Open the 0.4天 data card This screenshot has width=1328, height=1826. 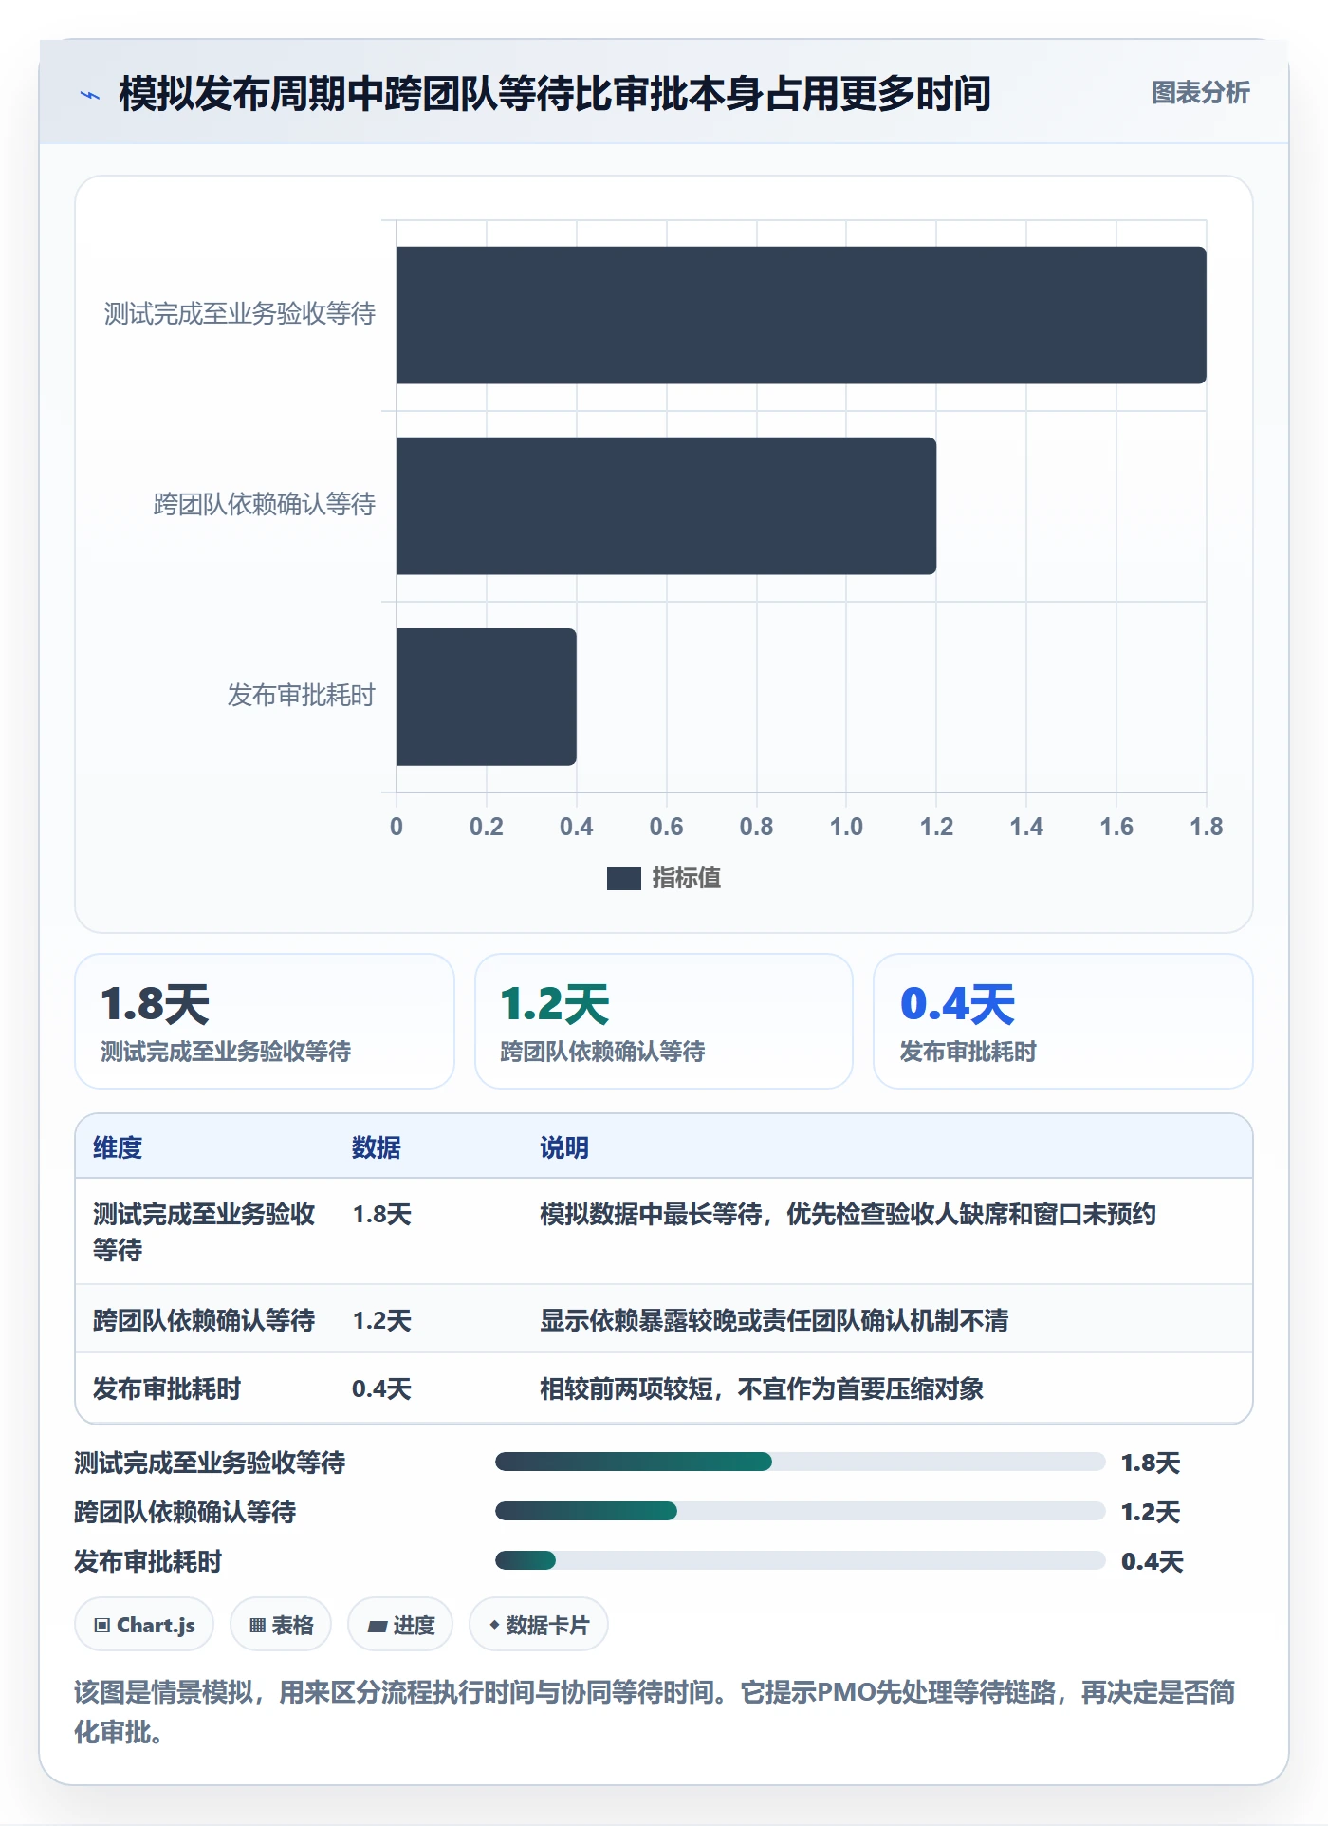pos(1063,1021)
